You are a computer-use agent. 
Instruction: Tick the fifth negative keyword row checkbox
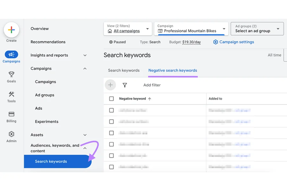coord(111,156)
